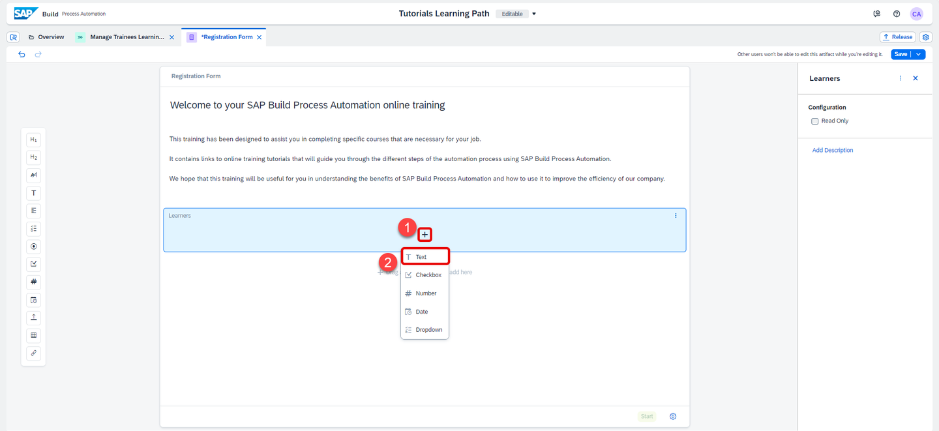Insert a Link element from the palette
Viewport: 939px width, 431px height.
[x=33, y=353]
